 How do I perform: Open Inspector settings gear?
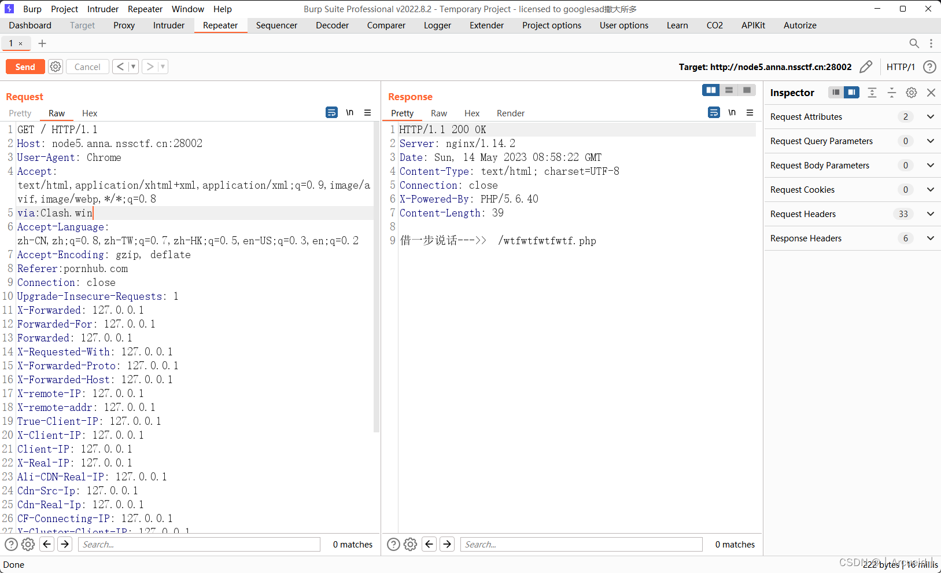pyautogui.click(x=912, y=92)
